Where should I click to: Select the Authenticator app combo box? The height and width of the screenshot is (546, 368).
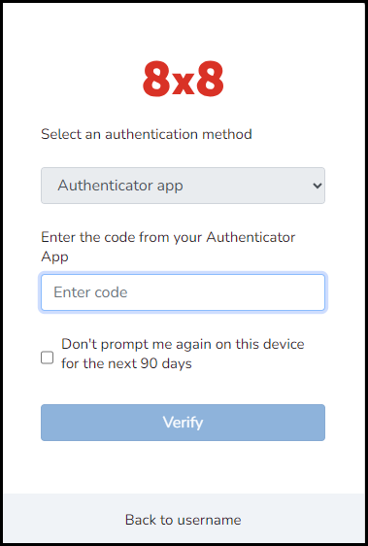click(x=184, y=186)
